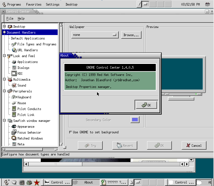Click URL Handlers globe icon
This screenshot has width=214, height=186.
14,50
